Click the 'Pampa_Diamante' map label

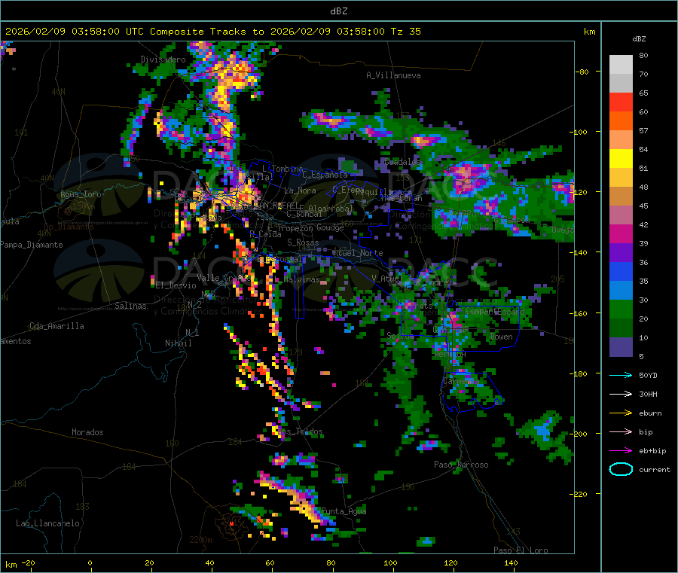coord(31,245)
